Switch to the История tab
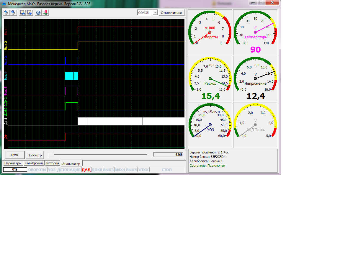The image size is (340, 257). pyautogui.click(x=53, y=163)
